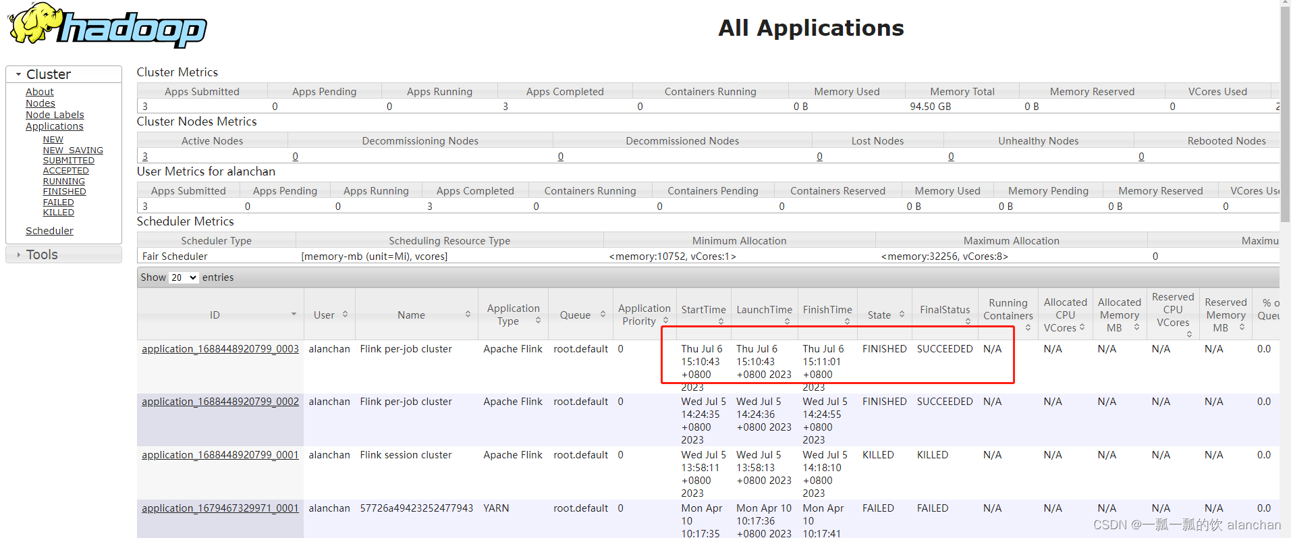The image size is (1291, 538).
Task: Click Decommissioned Nodes count 0 link
Action: click(x=561, y=157)
